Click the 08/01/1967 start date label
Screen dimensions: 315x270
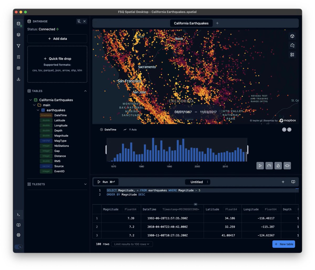coord(183,112)
